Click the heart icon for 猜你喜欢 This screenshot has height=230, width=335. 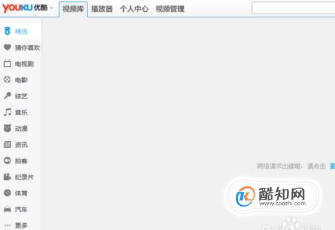(7, 47)
